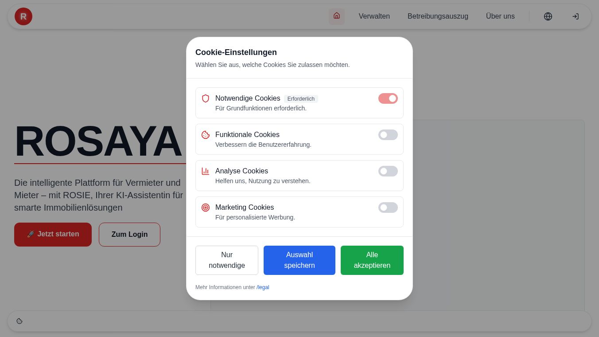Open the Verwalten menu item
The height and width of the screenshot is (337, 599).
tap(374, 16)
